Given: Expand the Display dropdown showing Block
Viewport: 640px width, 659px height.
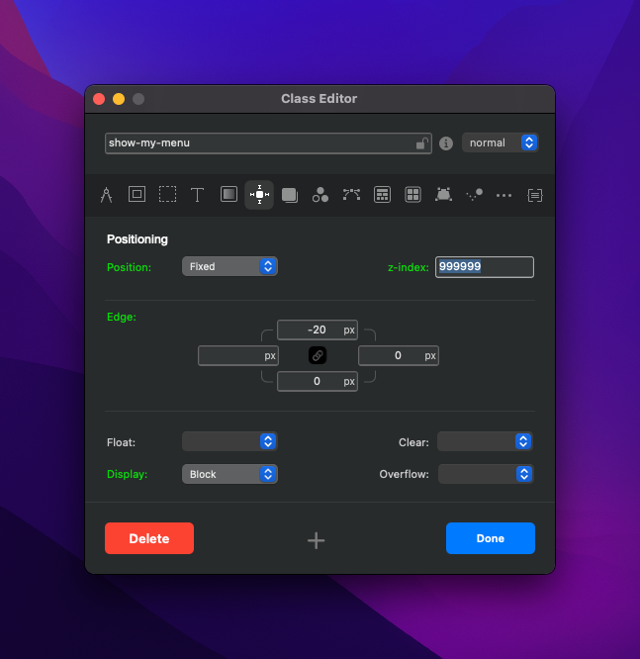Looking at the screenshot, I should coord(229,474).
